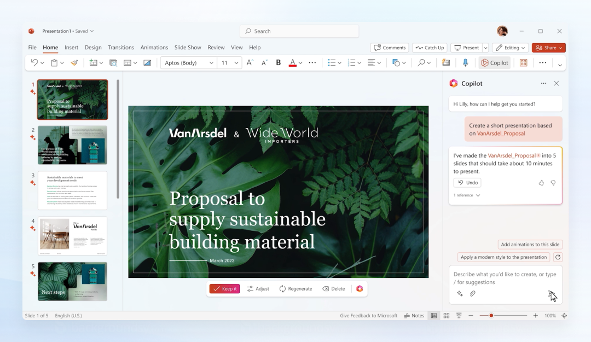The height and width of the screenshot is (342, 591).
Task: Open the ribbon overflow ellipsis
Action: pos(543,63)
